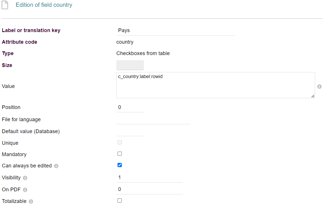Image resolution: width=323 pixels, height=208 pixels.
Task: Click the Totalizable help info icon
Action: [x=31, y=201]
